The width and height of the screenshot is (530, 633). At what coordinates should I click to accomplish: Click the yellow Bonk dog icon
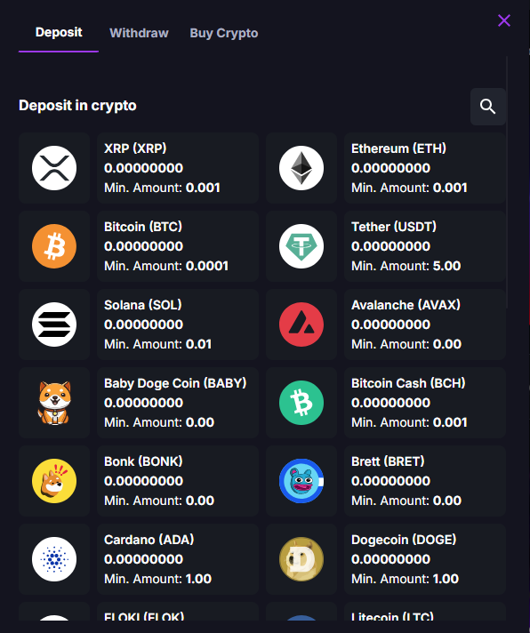[54, 481]
